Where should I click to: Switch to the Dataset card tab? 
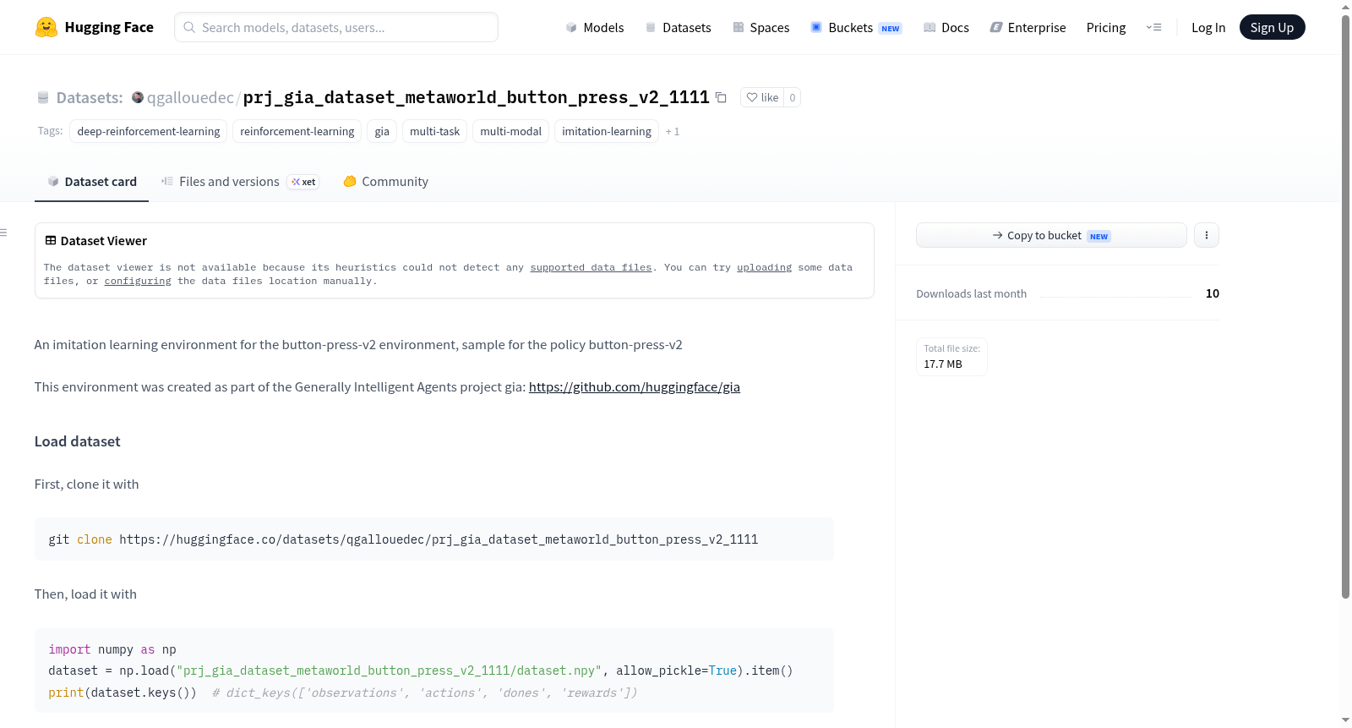point(92,182)
